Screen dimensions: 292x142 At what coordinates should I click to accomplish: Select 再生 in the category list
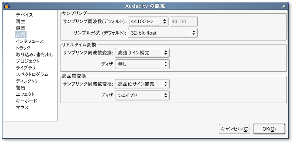(21, 22)
